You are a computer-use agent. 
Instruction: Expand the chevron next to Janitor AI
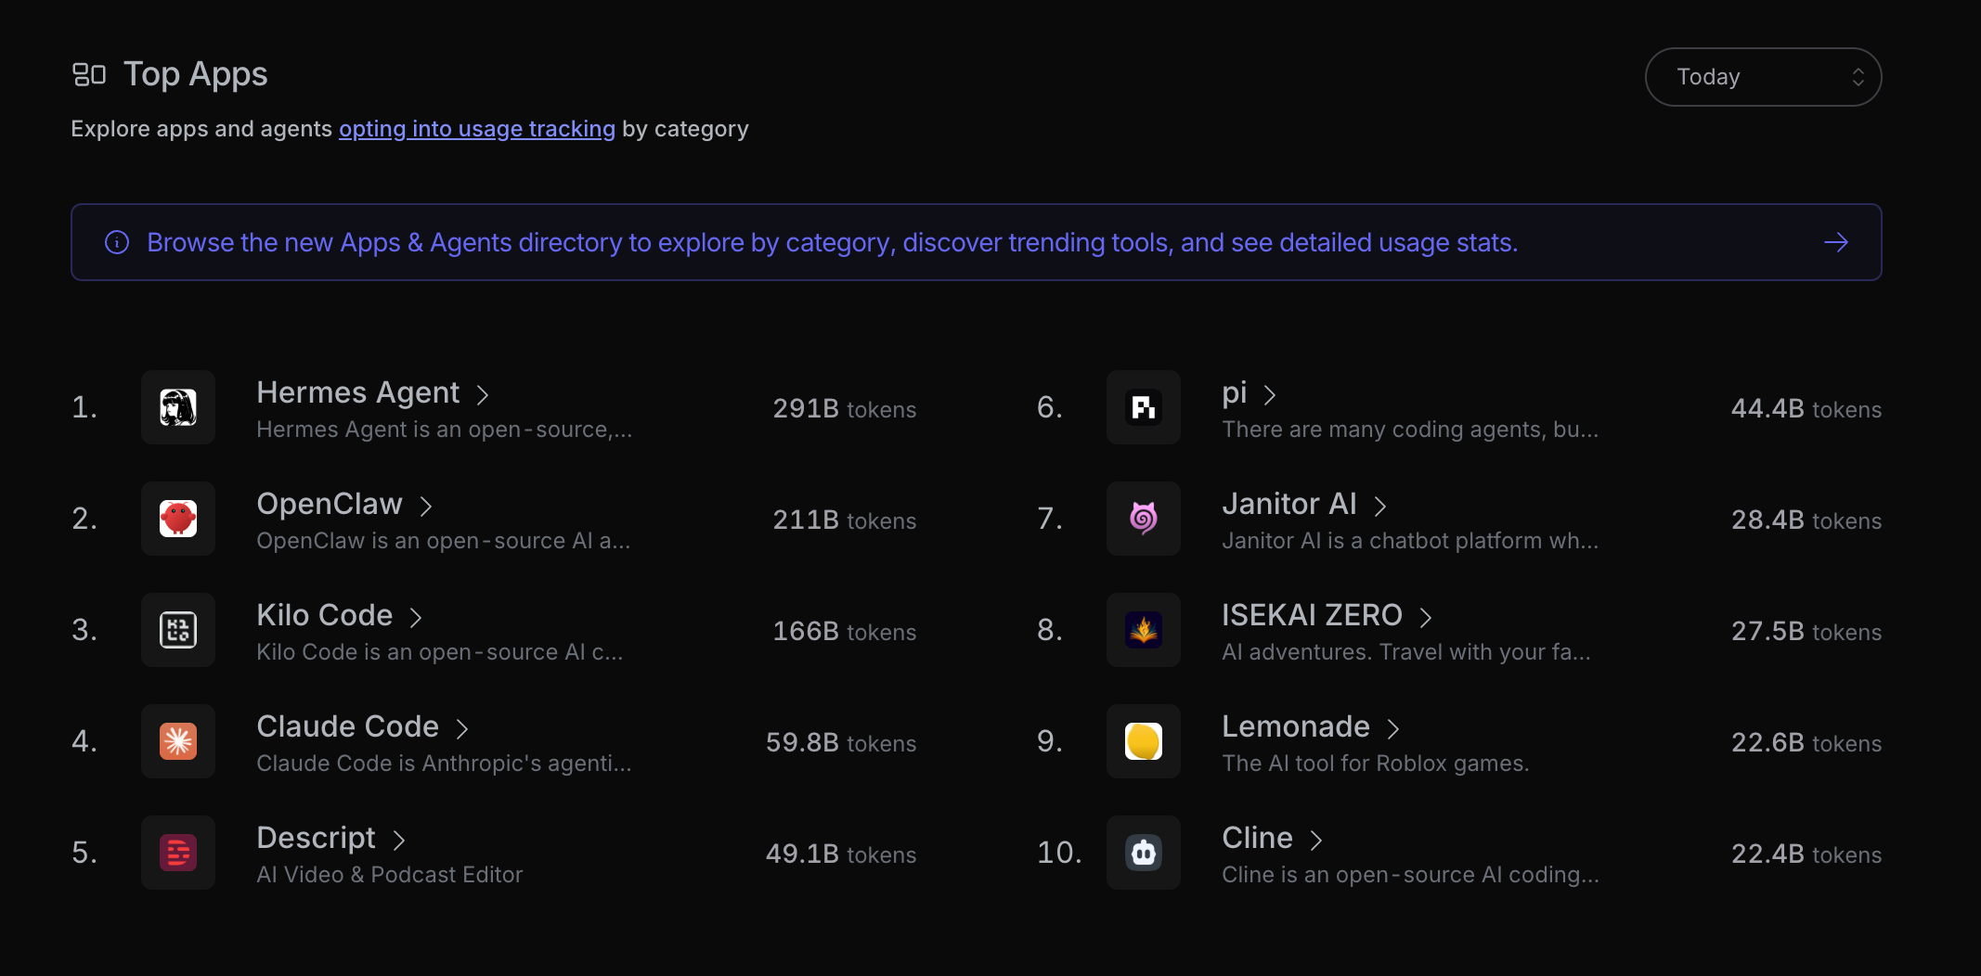[1380, 506]
